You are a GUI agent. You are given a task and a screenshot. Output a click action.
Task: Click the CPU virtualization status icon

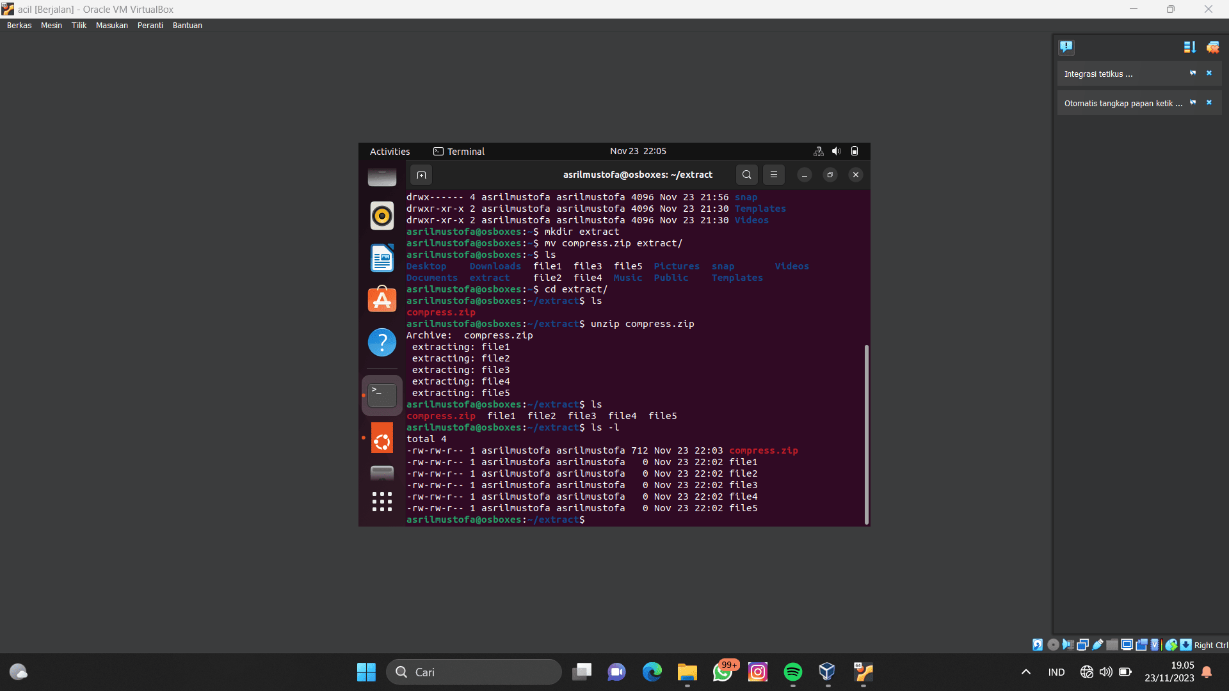click(1155, 645)
